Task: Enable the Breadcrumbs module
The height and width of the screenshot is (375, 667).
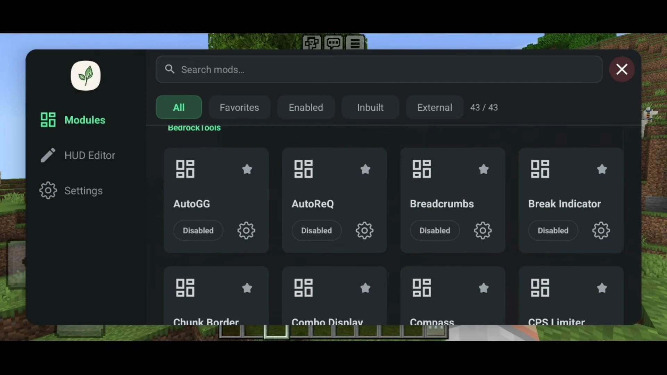Action: coord(435,231)
